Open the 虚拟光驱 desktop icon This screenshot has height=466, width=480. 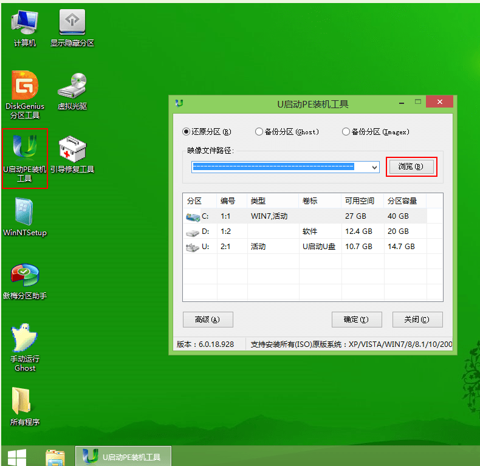click(x=72, y=91)
